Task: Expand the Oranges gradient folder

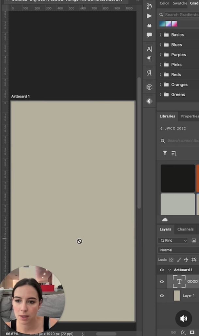Action: tap(161, 84)
